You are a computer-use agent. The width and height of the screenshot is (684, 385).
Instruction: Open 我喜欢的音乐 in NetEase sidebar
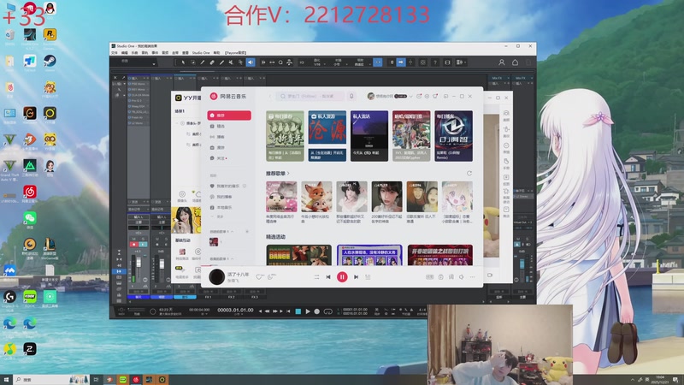[x=229, y=186]
